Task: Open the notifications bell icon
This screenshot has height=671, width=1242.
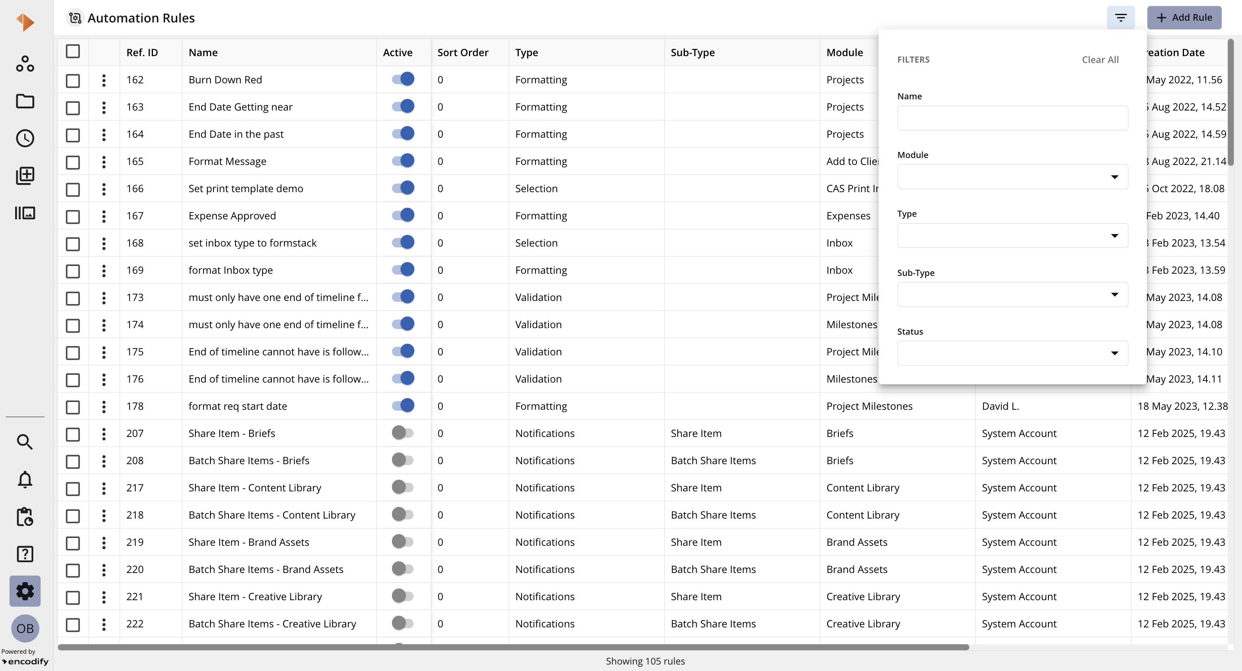Action: [x=25, y=479]
